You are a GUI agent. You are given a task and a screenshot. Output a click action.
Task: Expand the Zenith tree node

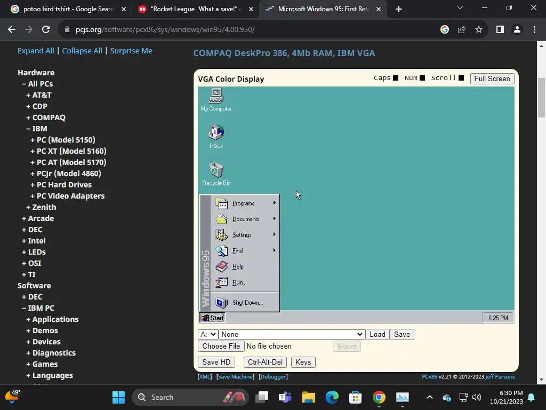[41, 207]
